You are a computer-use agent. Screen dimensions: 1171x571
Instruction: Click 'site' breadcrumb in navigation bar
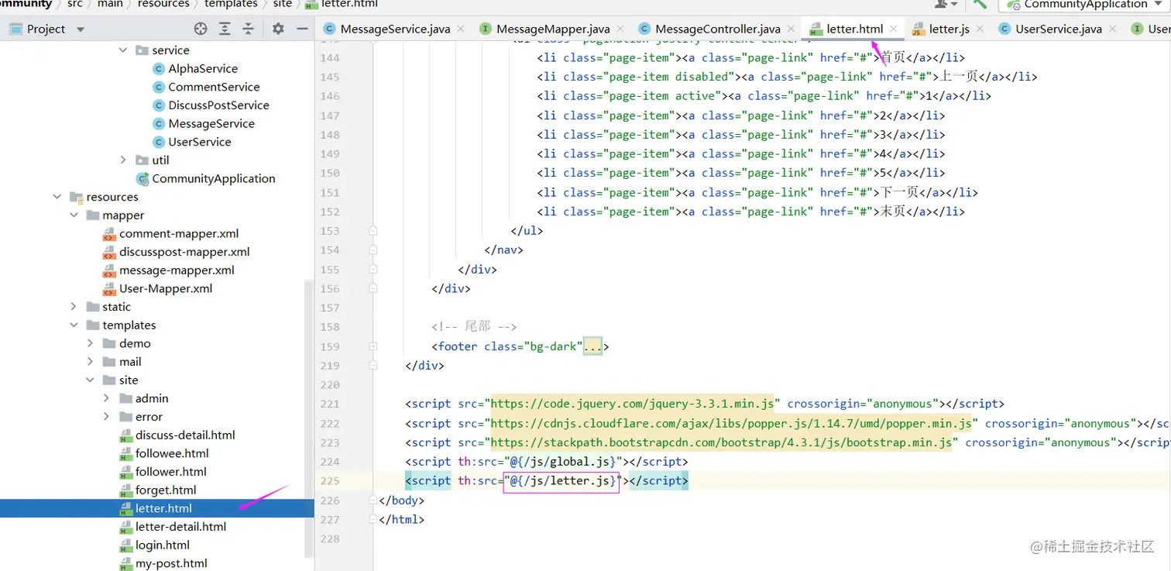pos(282,4)
